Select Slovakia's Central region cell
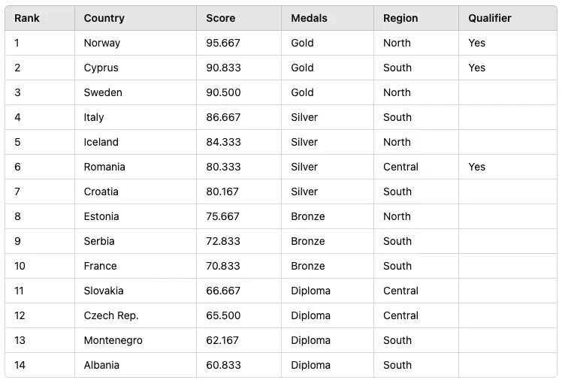562x383 pixels. point(400,291)
